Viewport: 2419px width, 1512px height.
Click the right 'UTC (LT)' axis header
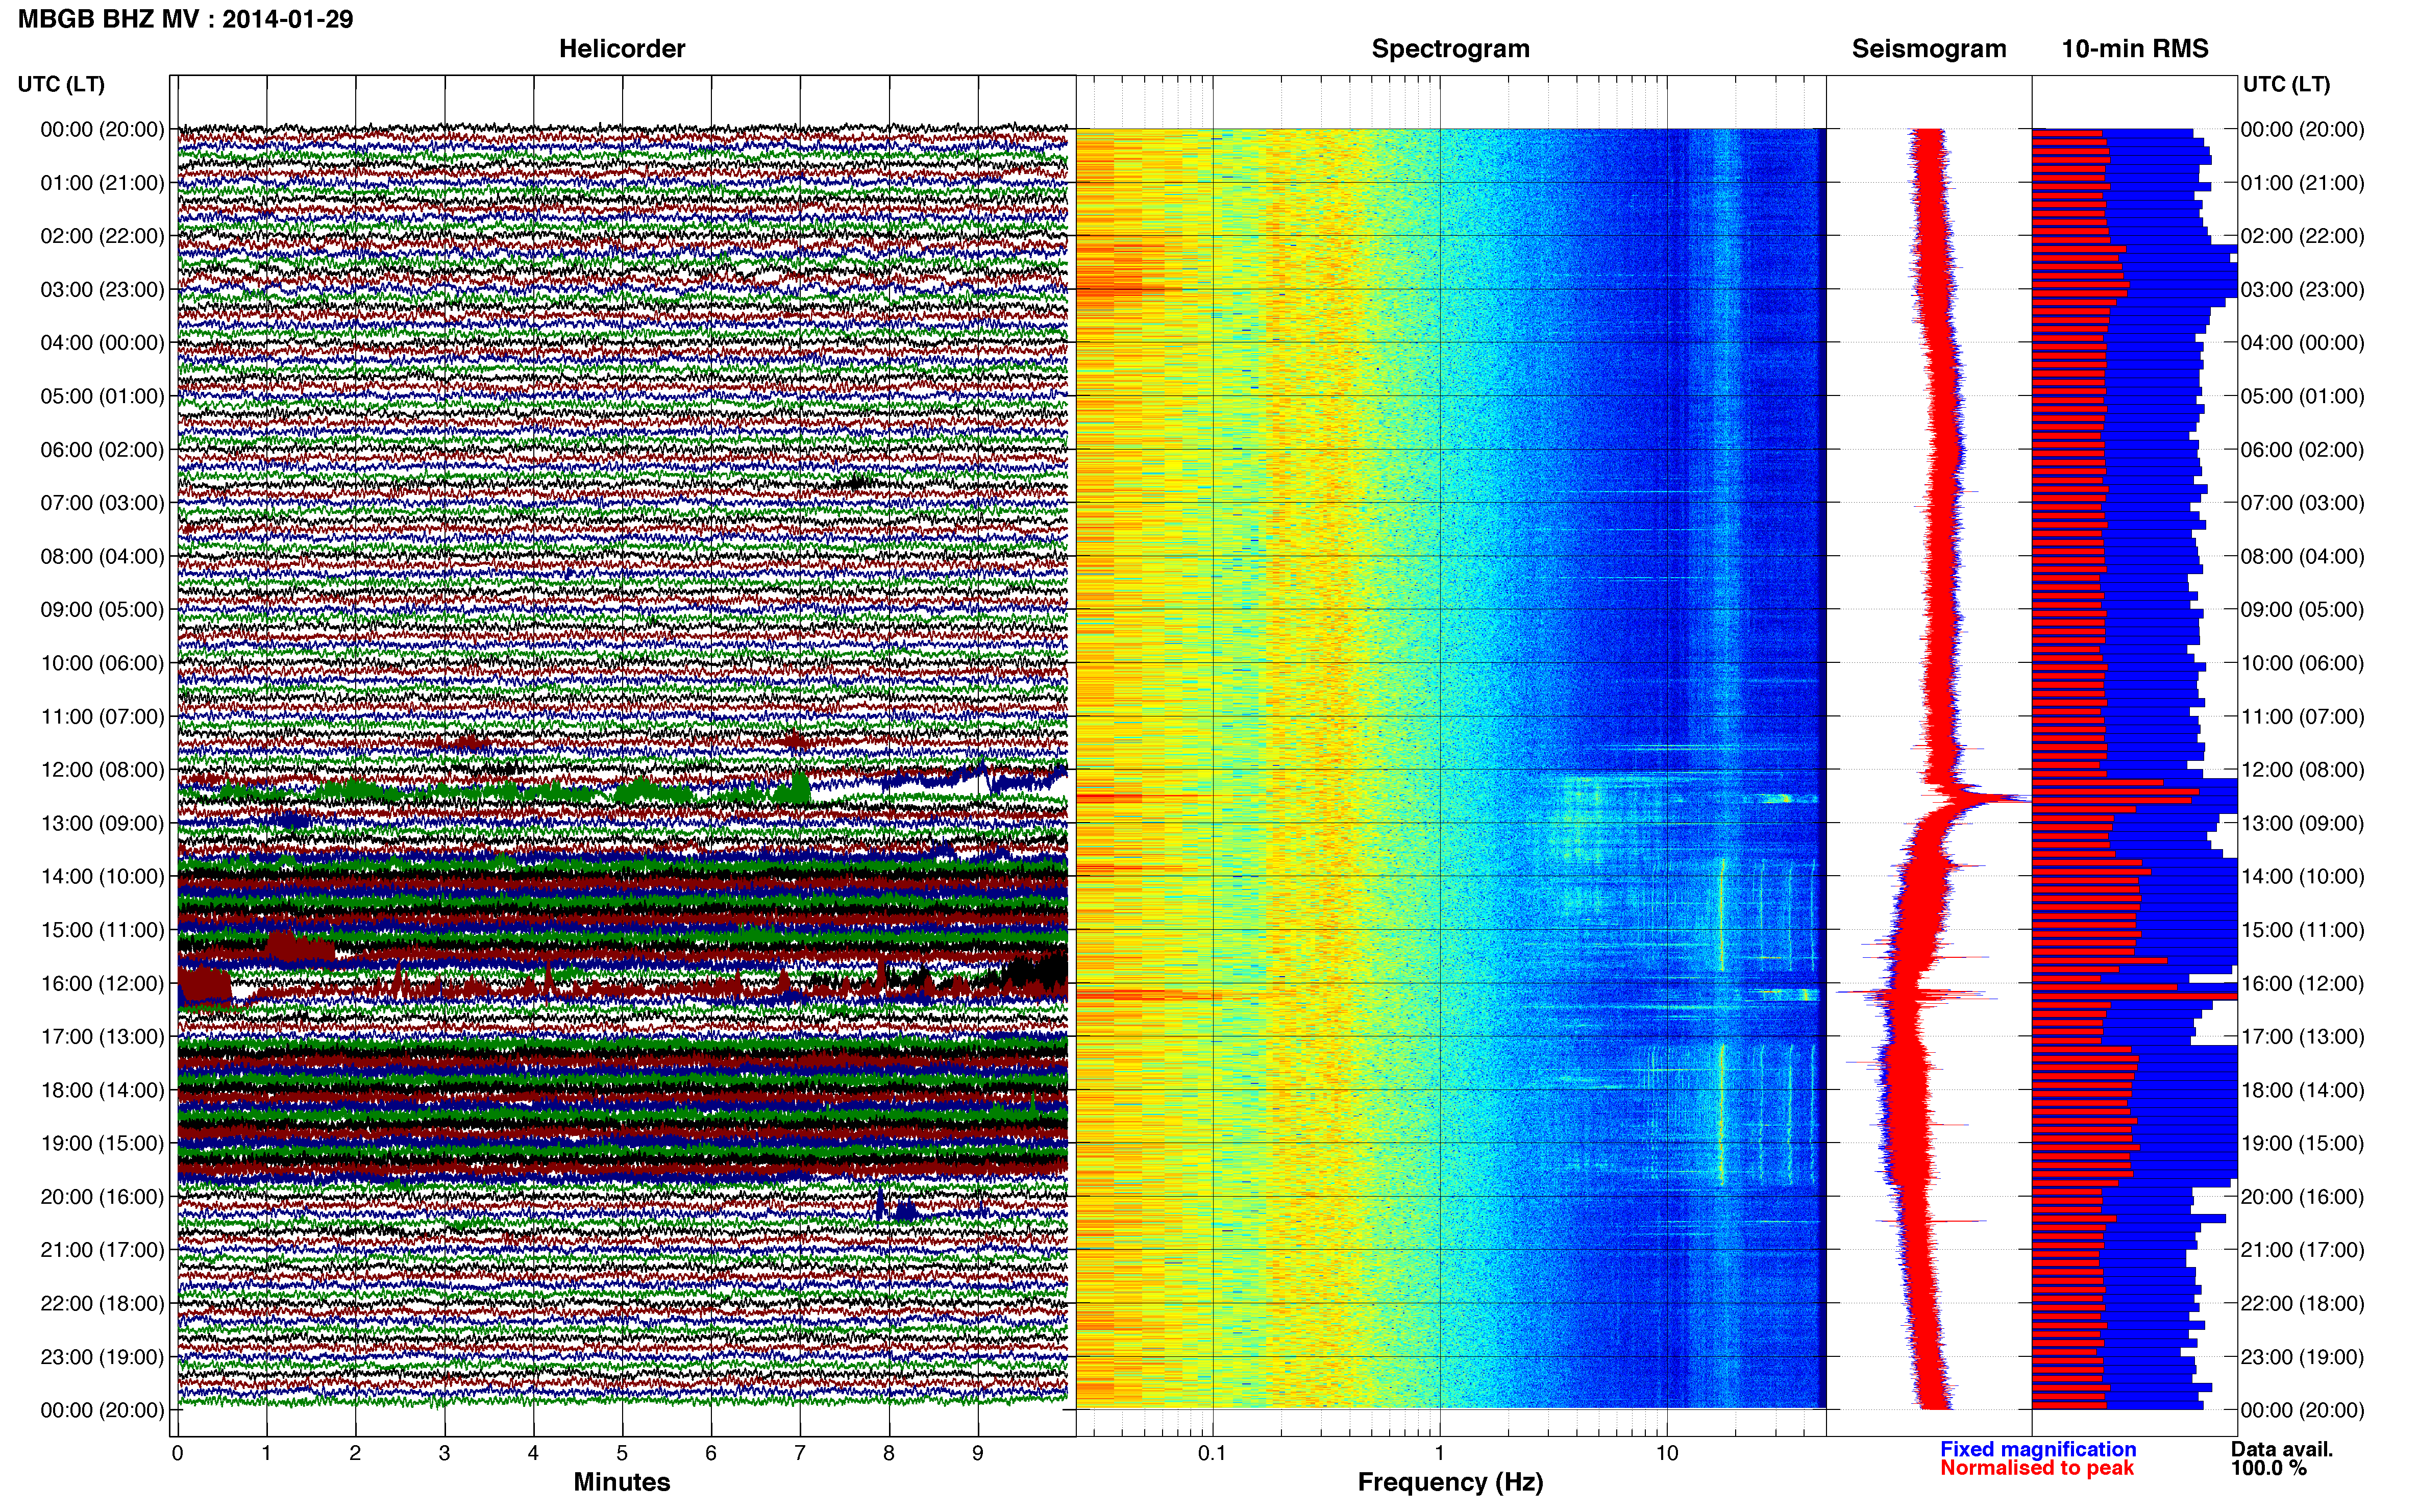(x=2286, y=84)
